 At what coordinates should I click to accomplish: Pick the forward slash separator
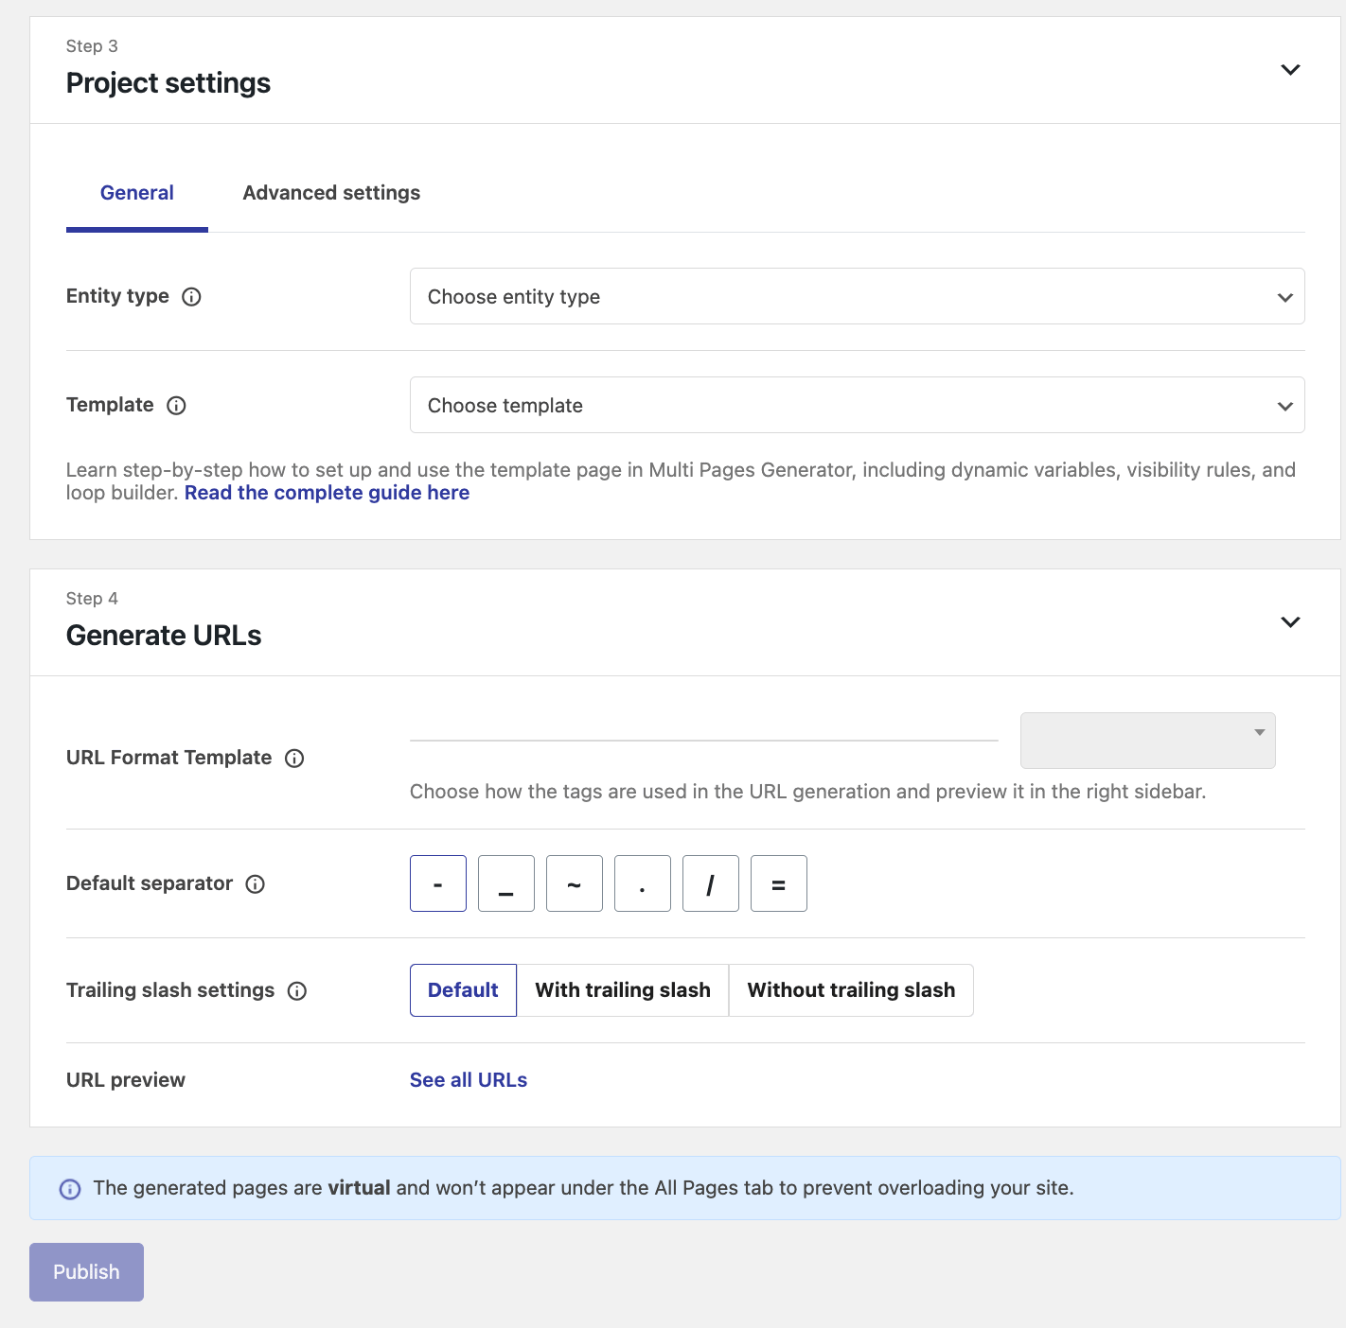[x=711, y=883]
